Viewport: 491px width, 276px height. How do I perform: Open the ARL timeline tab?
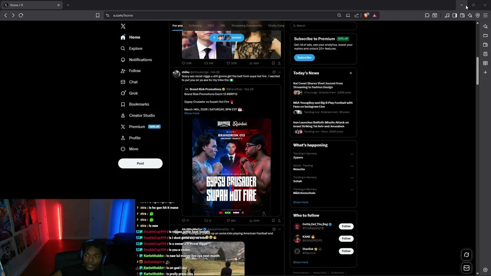(222, 26)
